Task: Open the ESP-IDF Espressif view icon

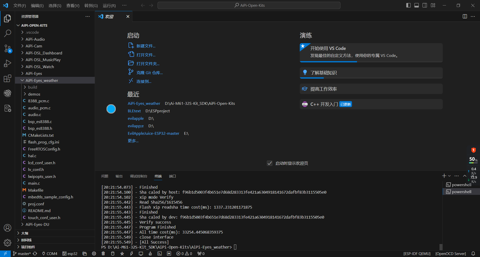Action: 7,93
